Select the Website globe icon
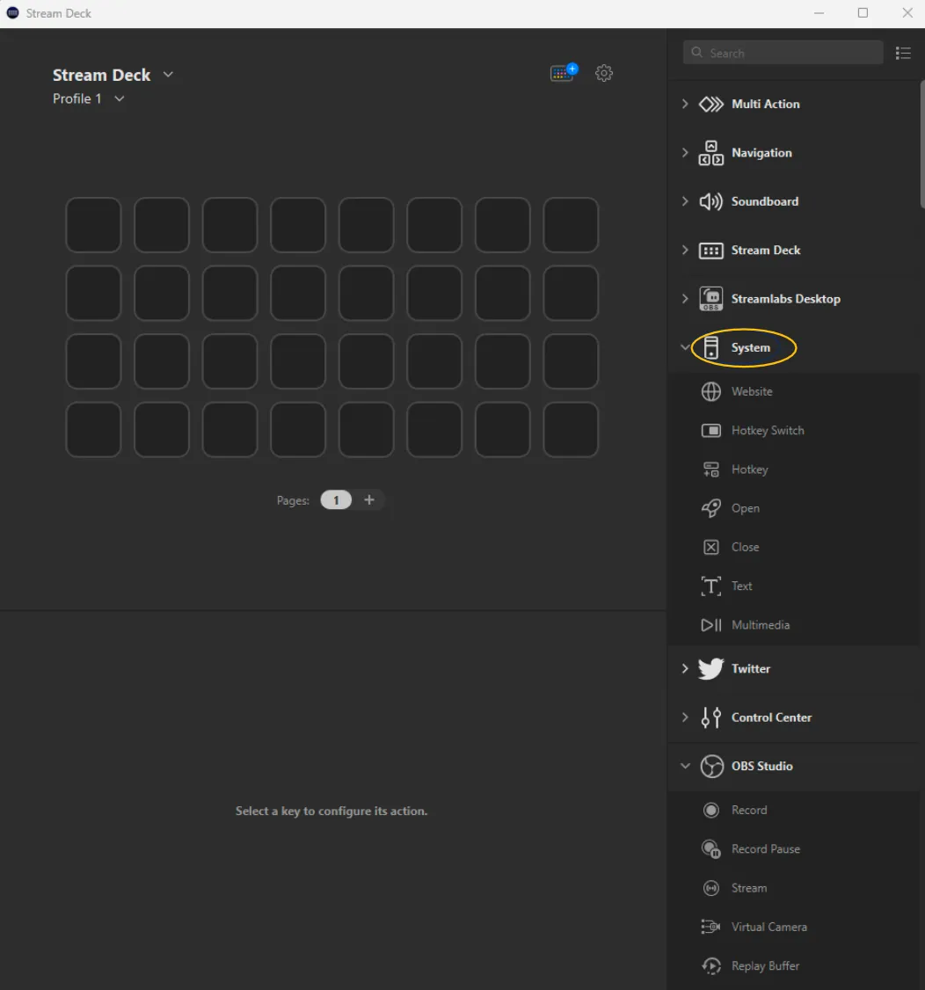 pos(711,391)
